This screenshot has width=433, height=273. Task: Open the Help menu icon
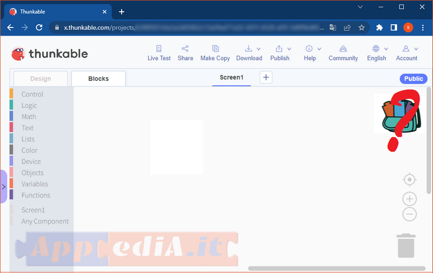[309, 49]
